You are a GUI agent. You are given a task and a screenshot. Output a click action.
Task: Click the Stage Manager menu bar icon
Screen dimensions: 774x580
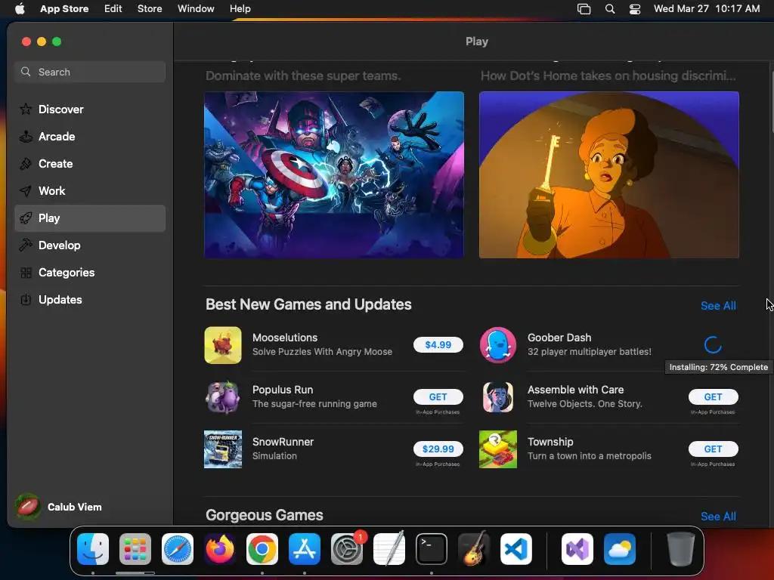584,8
